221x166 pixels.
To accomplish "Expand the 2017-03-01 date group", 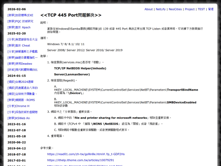I will point(17,161).
